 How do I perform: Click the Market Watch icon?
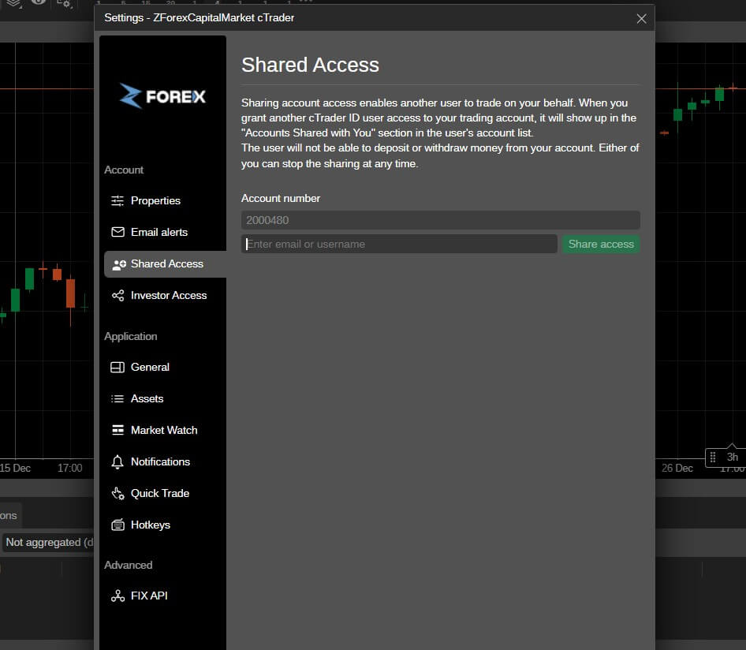(x=117, y=431)
